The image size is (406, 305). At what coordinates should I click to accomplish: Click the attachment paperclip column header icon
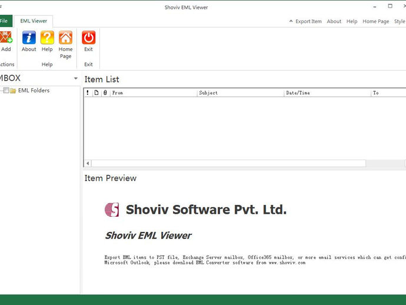pos(105,92)
